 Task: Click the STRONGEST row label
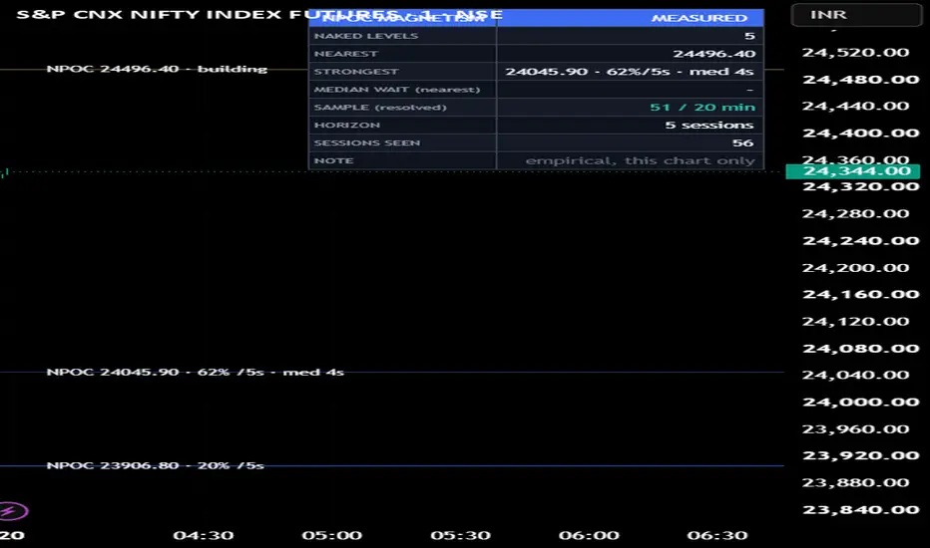356,72
